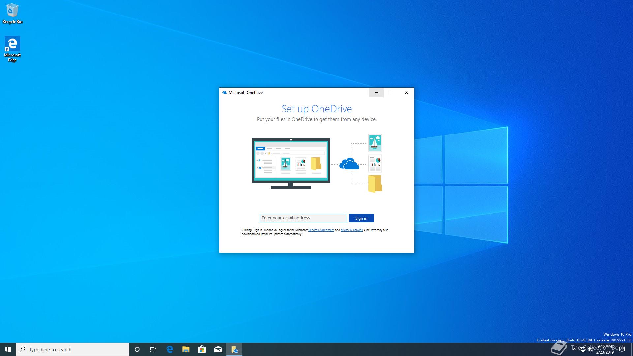Open the Windows Start menu
Viewport: 633px width, 356px height.
point(8,349)
